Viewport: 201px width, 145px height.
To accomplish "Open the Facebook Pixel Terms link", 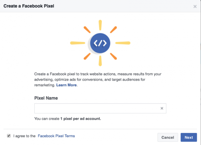I will point(56,136).
